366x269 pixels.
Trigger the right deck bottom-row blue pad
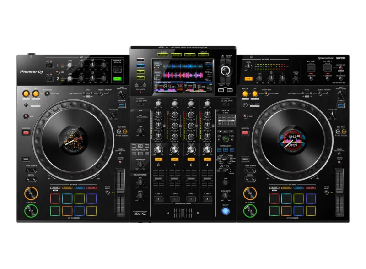299,211
